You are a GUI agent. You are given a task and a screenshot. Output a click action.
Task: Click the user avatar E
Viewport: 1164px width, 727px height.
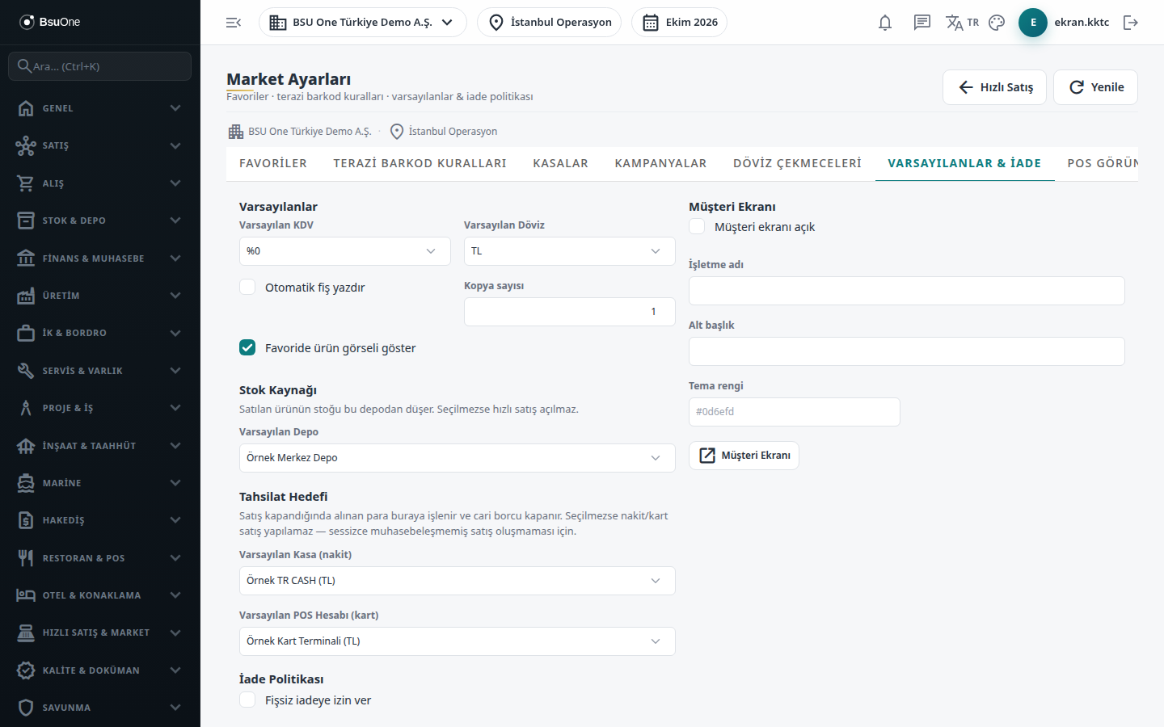tap(1033, 23)
